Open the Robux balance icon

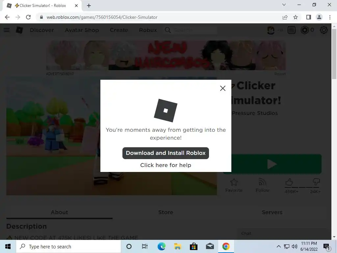[304, 30]
